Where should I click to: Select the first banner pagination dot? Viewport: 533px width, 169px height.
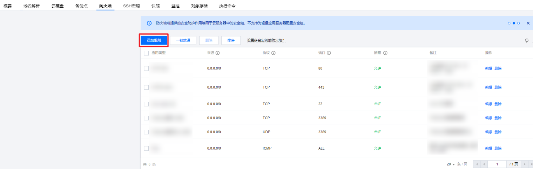tap(509, 23)
